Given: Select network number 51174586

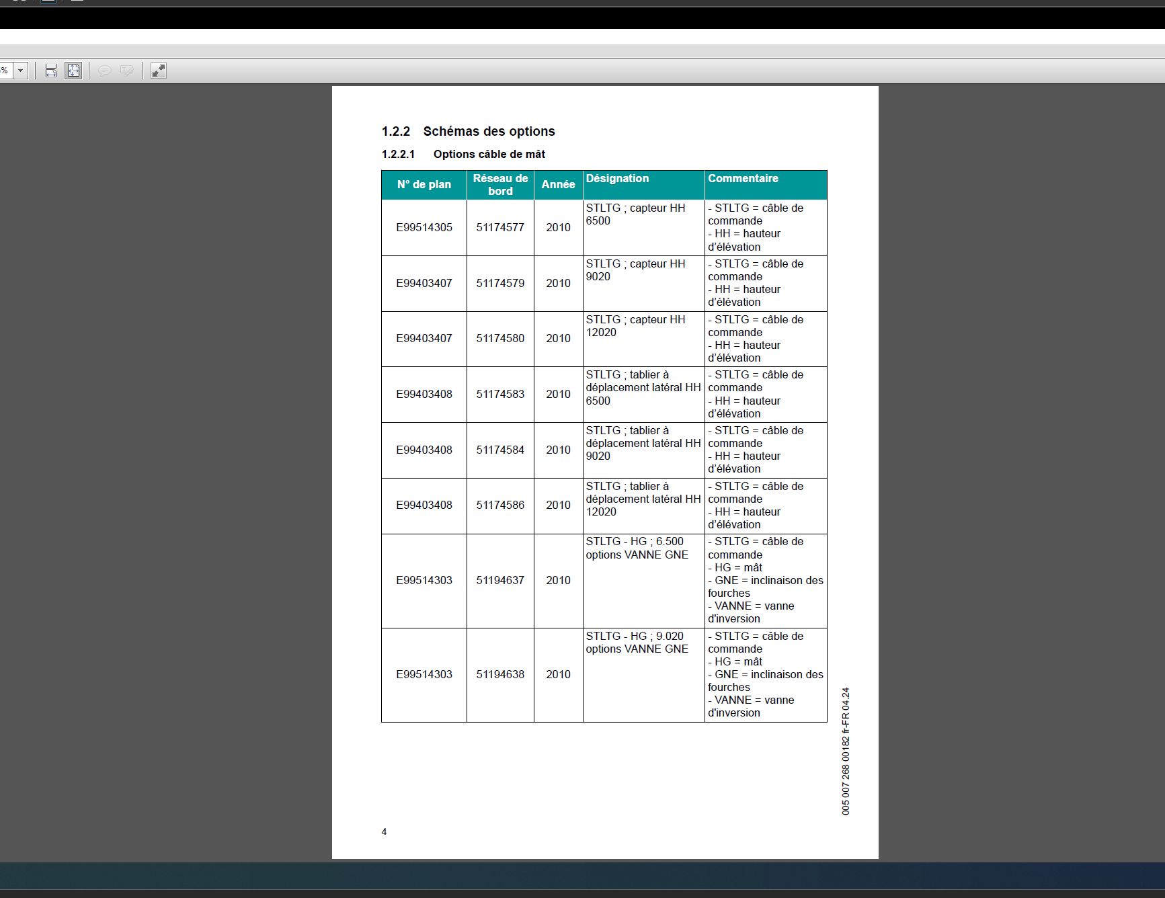Looking at the screenshot, I should pos(500,505).
